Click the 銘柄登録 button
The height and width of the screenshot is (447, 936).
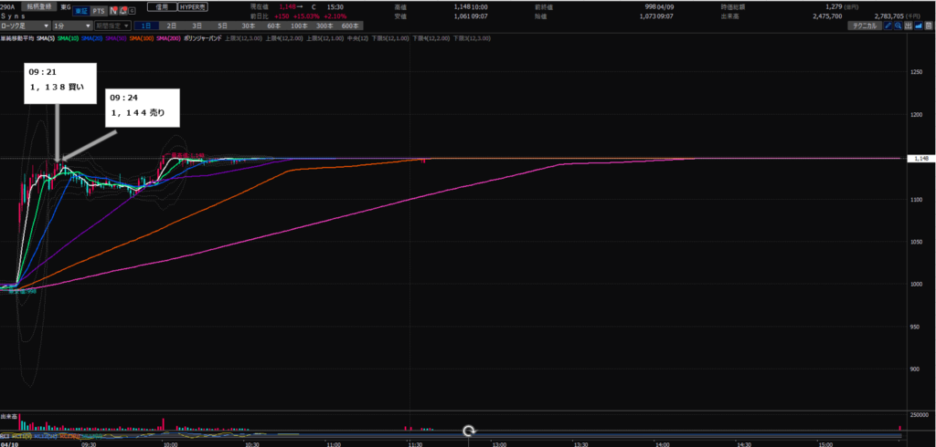[39, 6]
